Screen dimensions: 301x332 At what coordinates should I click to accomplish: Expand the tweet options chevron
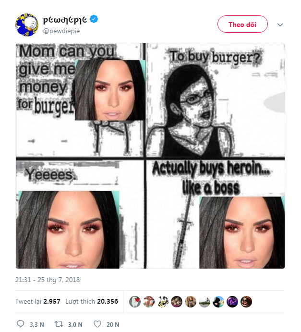(280, 25)
